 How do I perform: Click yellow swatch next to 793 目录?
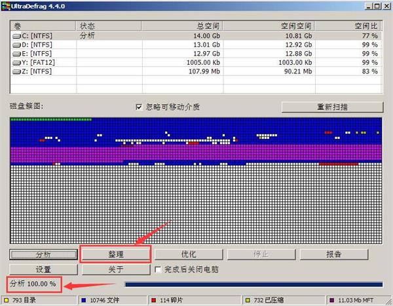pos(6,300)
